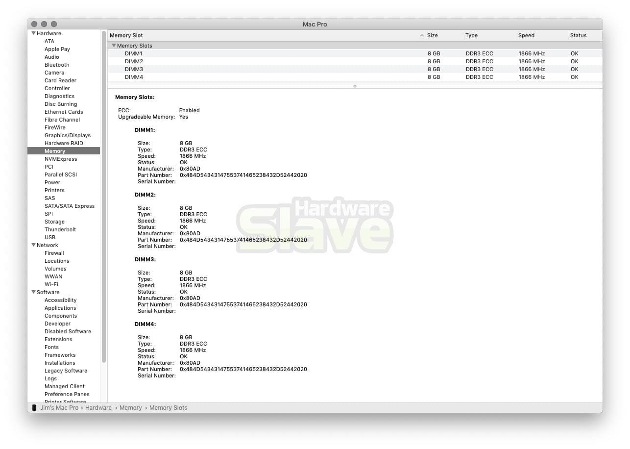
Task: Show Volumes under Network
Action: click(55, 269)
